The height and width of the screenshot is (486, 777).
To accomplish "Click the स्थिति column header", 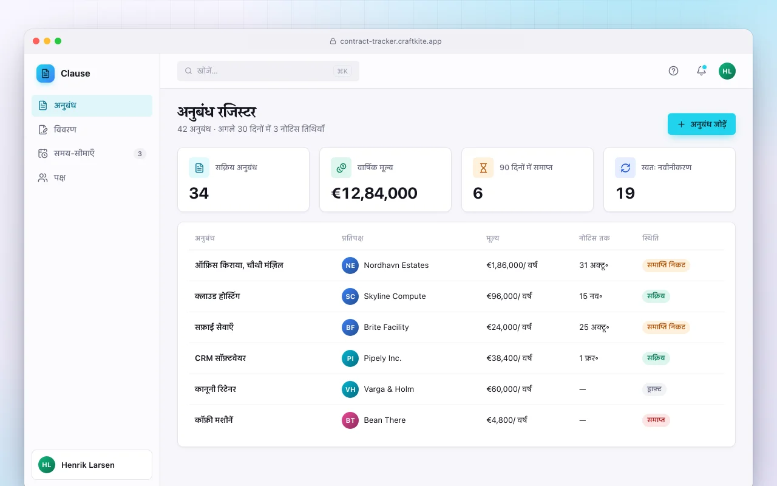I will coord(650,238).
